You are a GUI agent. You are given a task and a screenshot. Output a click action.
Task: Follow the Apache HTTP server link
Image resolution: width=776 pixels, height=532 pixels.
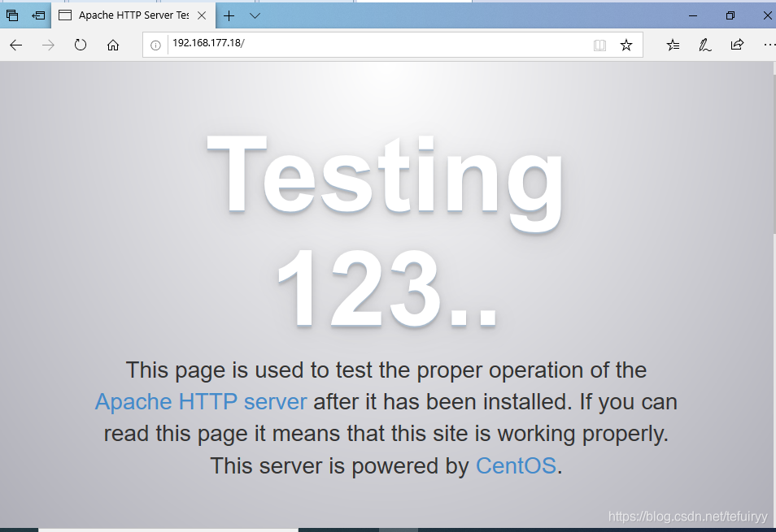point(201,401)
